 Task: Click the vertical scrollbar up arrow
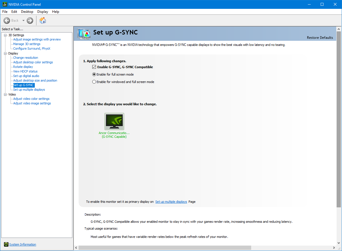(339, 29)
